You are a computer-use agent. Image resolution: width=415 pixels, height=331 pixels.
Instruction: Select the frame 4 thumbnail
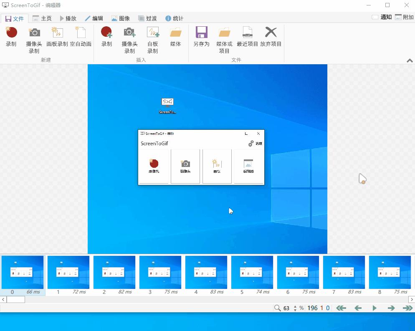[206, 272]
